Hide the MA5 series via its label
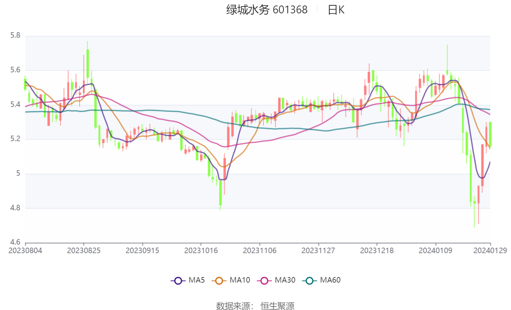The width and height of the screenshot is (511, 310). pos(197,280)
